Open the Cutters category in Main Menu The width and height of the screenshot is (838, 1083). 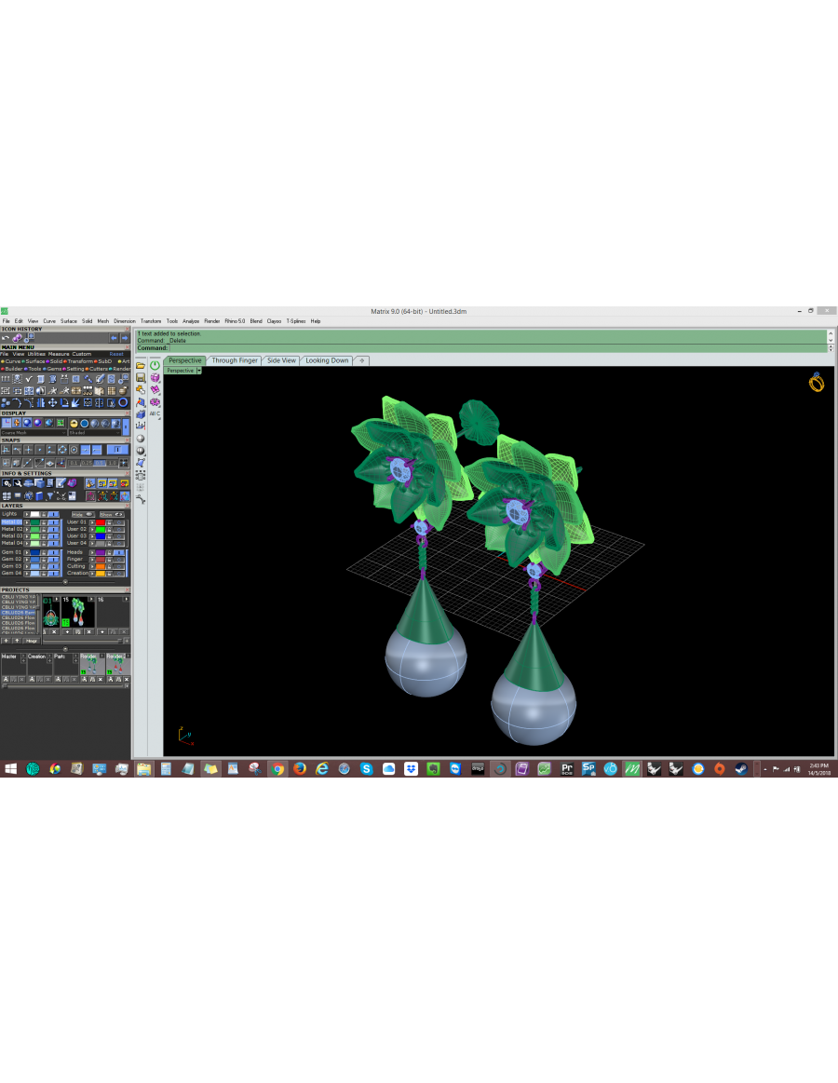coord(98,369)
